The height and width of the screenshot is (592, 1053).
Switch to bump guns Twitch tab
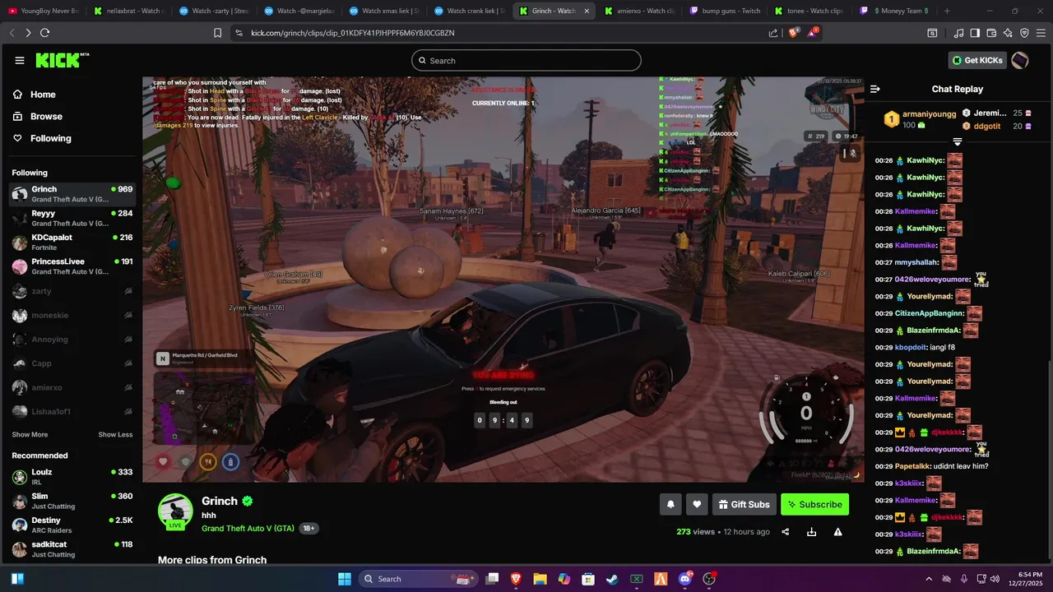[x=724, y=11]
